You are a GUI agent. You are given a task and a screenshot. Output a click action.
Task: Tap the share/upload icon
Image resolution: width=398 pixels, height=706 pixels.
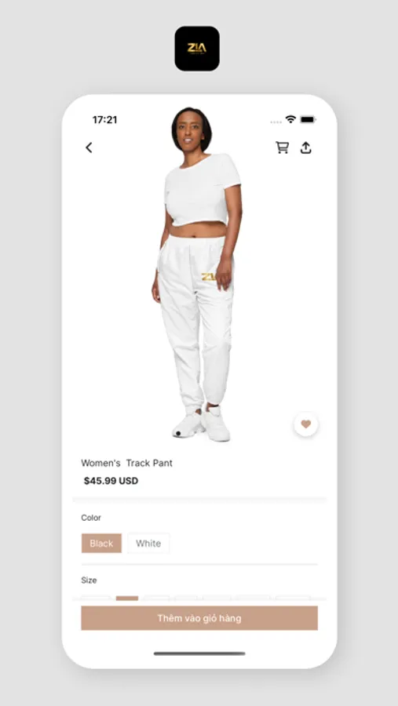(306, 147)
